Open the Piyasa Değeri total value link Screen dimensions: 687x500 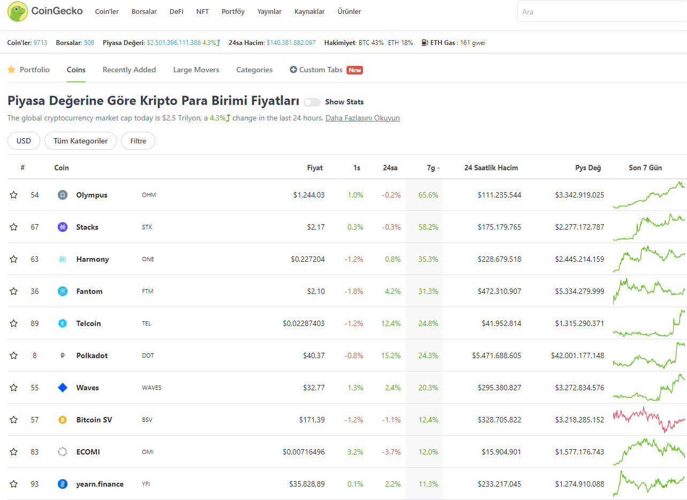tap(173, 43)
